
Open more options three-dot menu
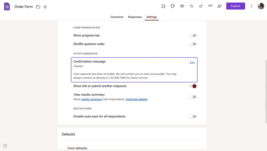pos(252,6)
